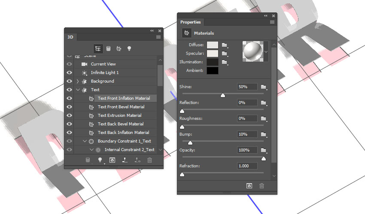Select Text Back Inflation Material row
This screenshot has width=365, height=214.
click(115, 133)
